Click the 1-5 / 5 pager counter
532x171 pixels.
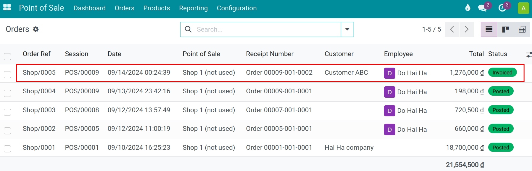click(x=431, y=29)
